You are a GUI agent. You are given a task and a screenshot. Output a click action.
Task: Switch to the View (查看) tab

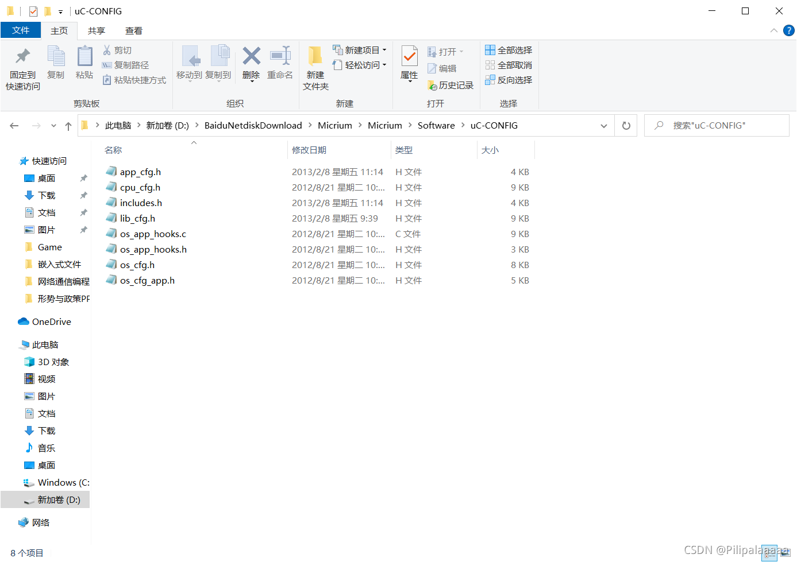(134, 30)
